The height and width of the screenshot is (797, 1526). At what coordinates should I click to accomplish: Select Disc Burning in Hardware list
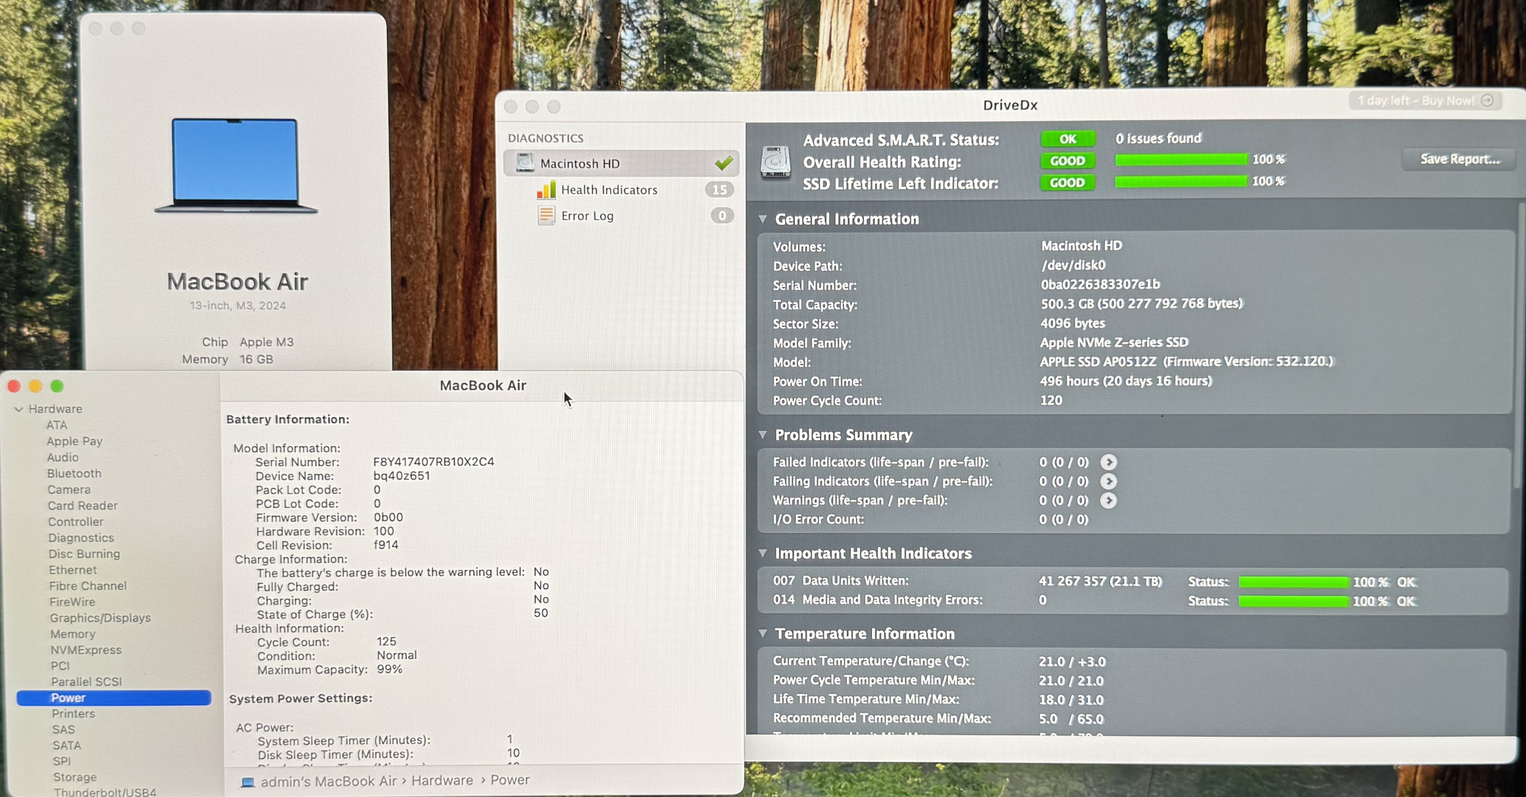(84, 553)
